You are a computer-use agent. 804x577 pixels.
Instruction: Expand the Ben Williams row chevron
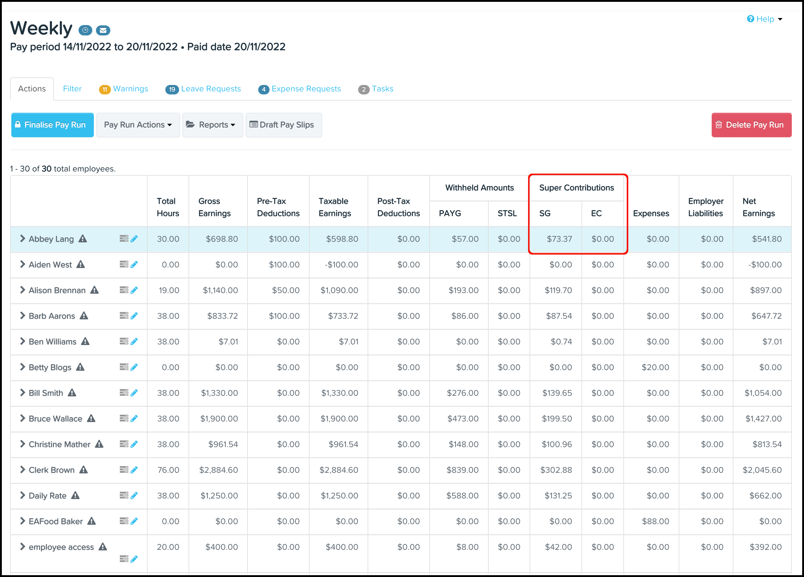coord(22,341)
